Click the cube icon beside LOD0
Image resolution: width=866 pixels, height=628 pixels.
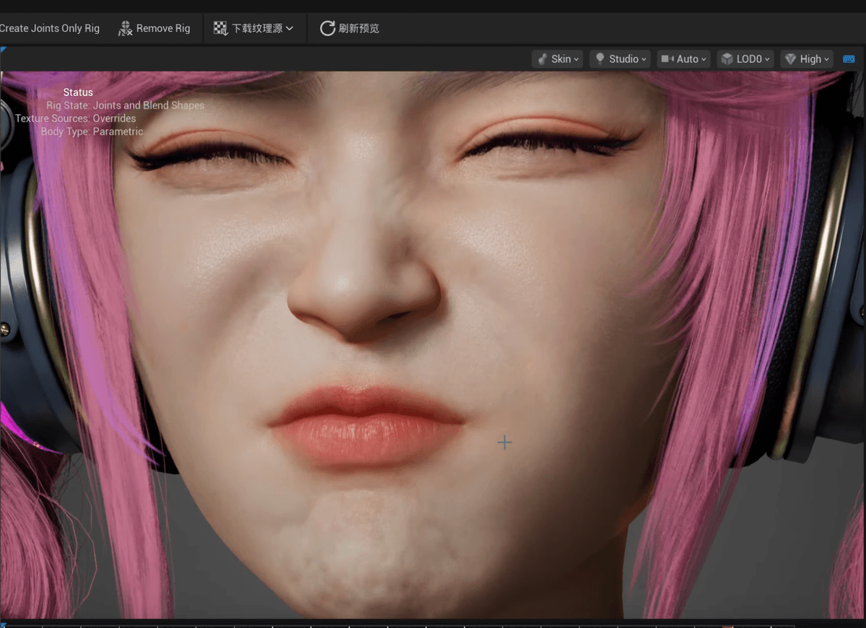click(x=727, y=59)
